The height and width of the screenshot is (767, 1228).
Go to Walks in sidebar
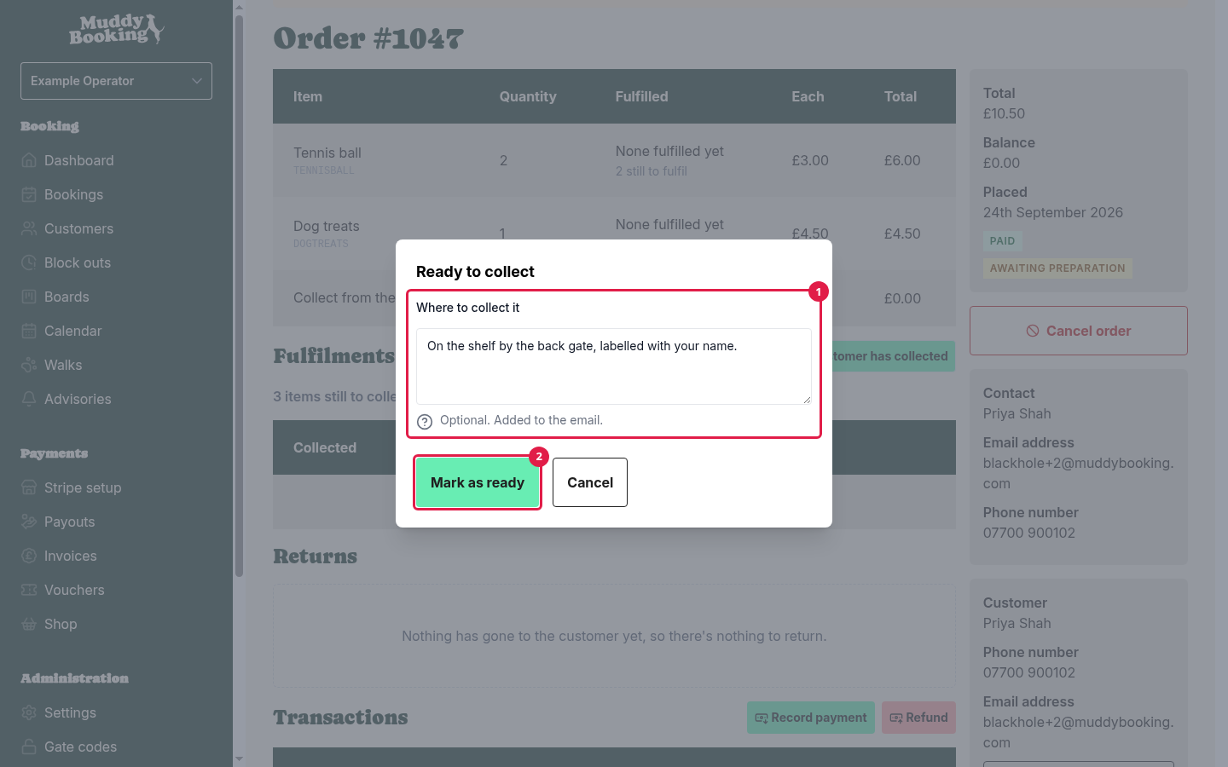click(63, 365)
